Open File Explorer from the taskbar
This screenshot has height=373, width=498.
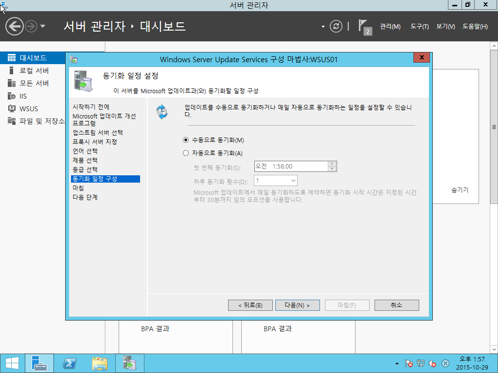pyautogui.click(x=100, y=363)
